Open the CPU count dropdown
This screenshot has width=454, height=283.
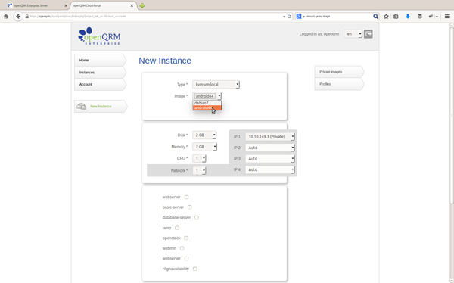tap(199, 158)
